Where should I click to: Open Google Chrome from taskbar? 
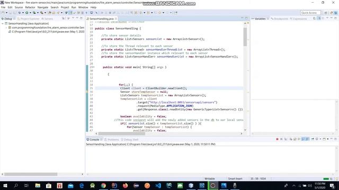click(103, 185)
